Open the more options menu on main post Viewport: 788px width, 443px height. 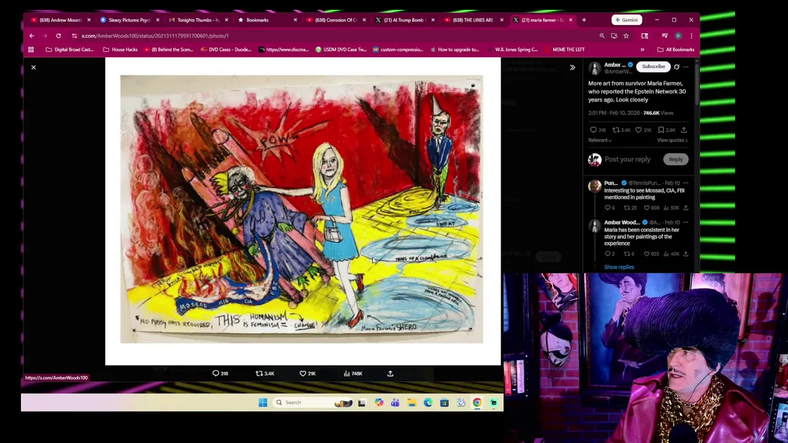pos(686,66)
